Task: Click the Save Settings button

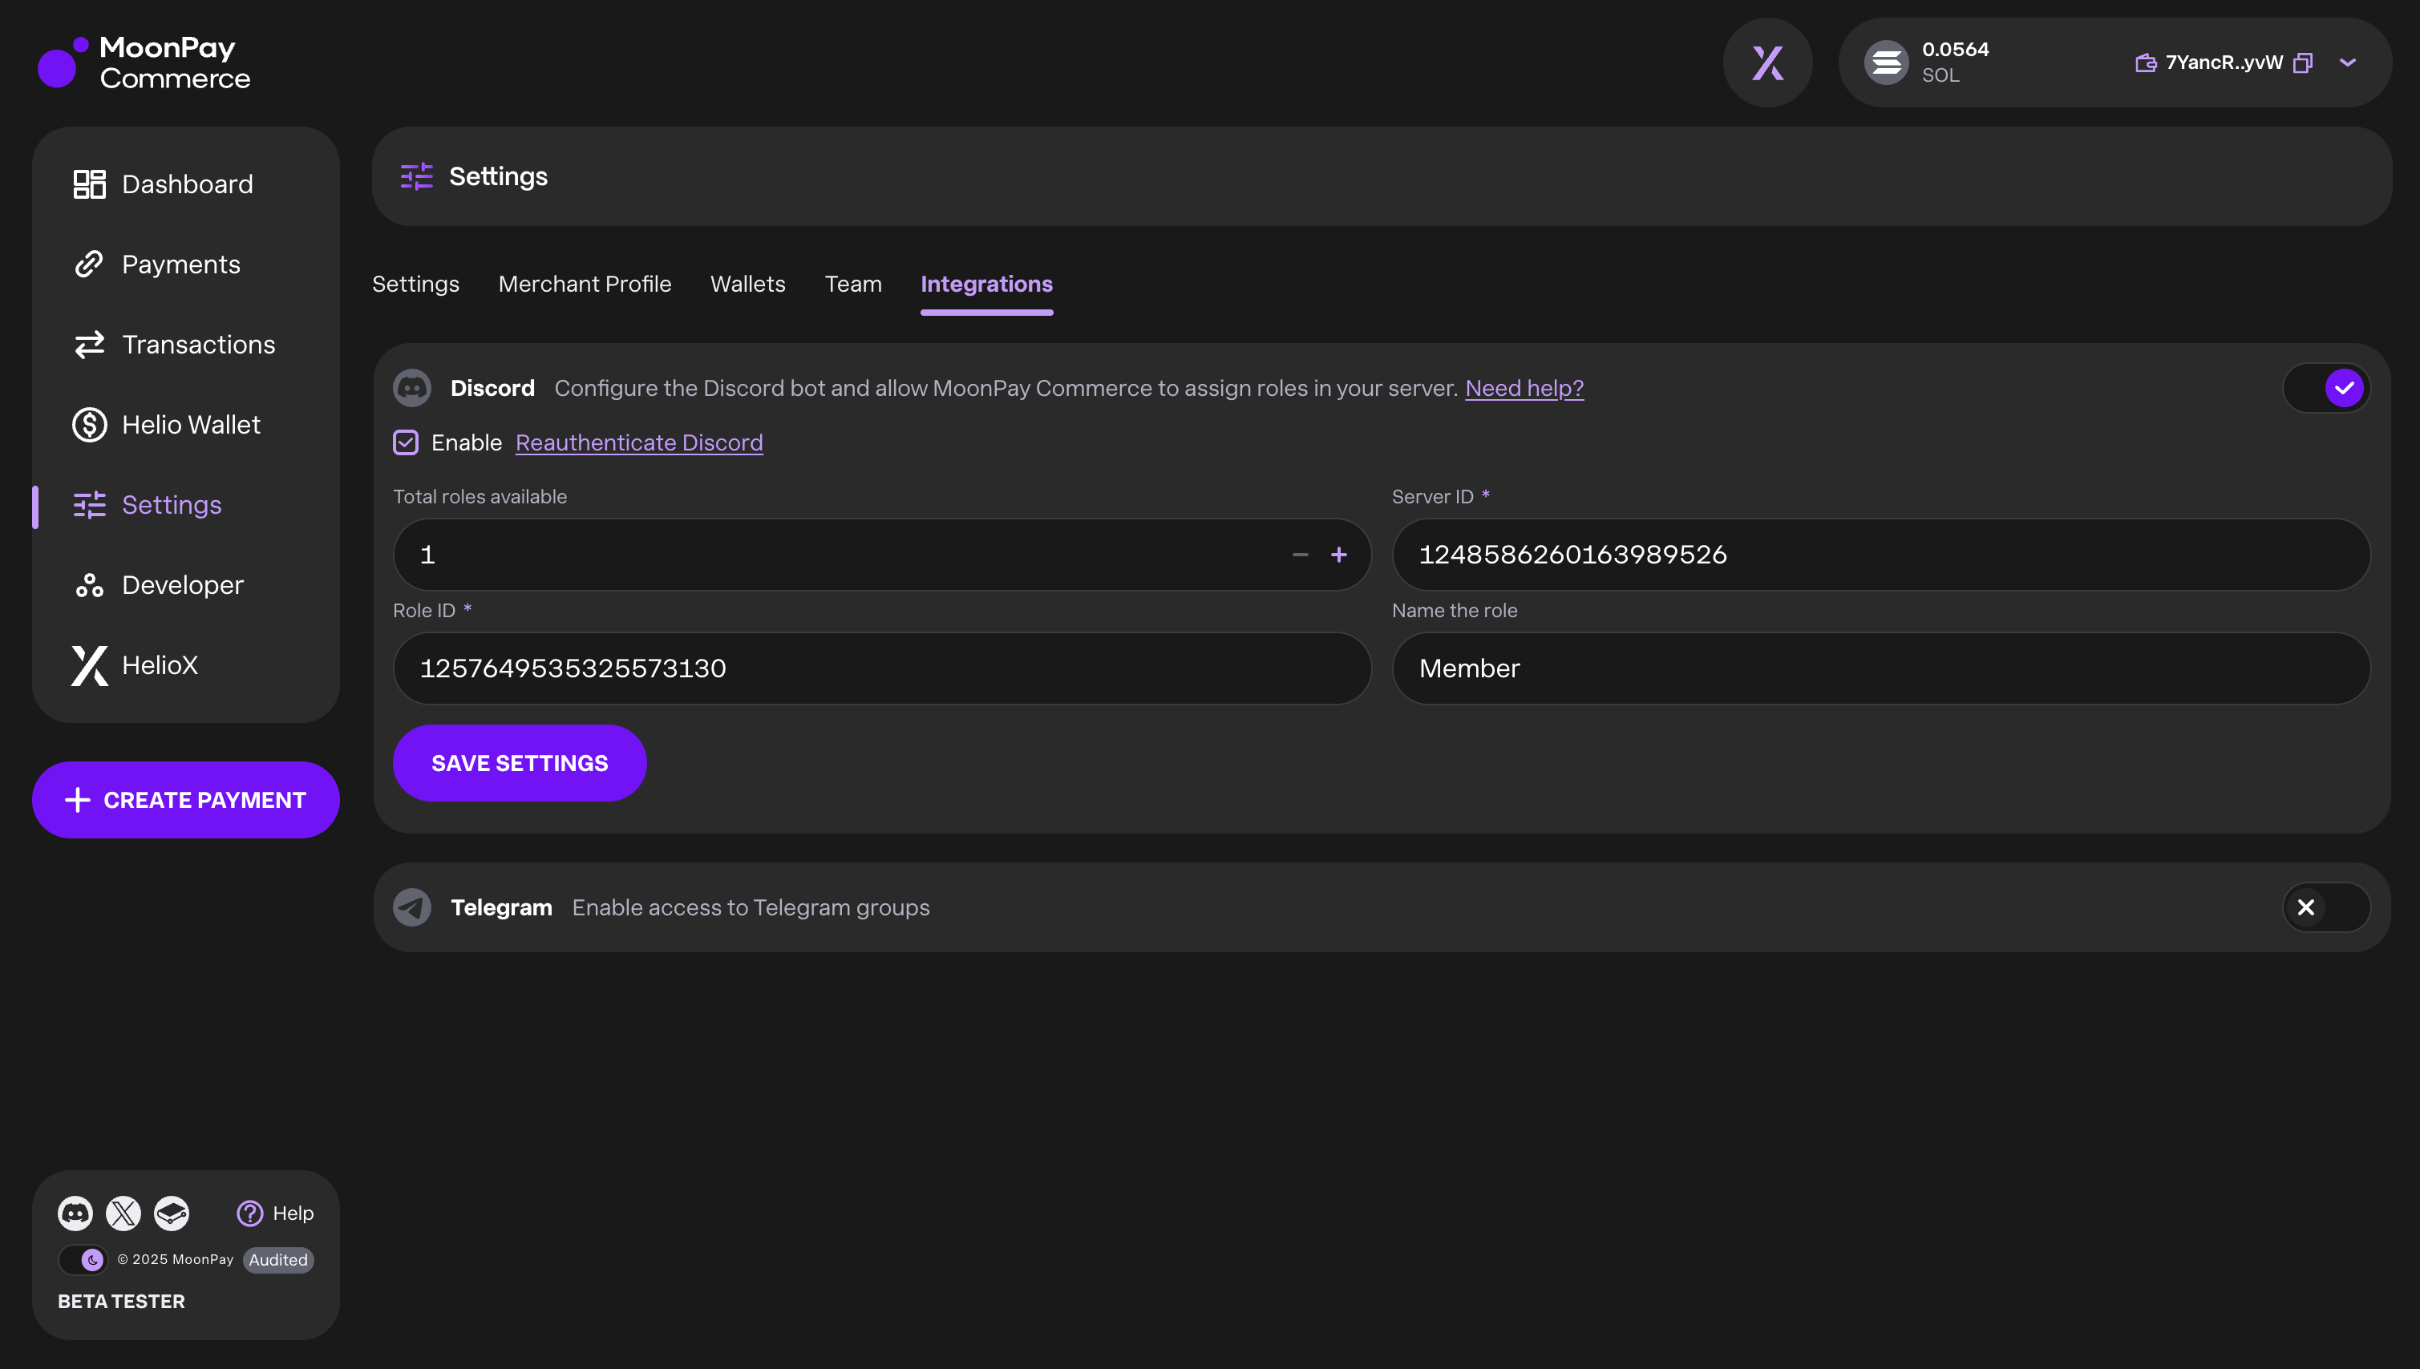Action: click(x=519, y=764)
